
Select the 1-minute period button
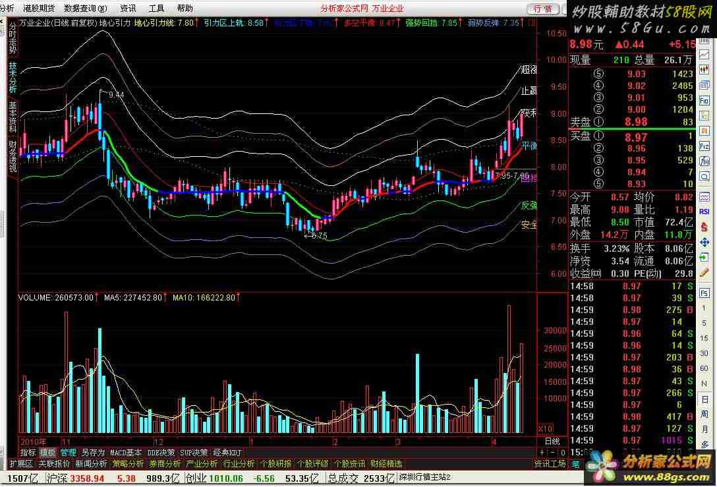pyautogui.click(x=704, y=308)
